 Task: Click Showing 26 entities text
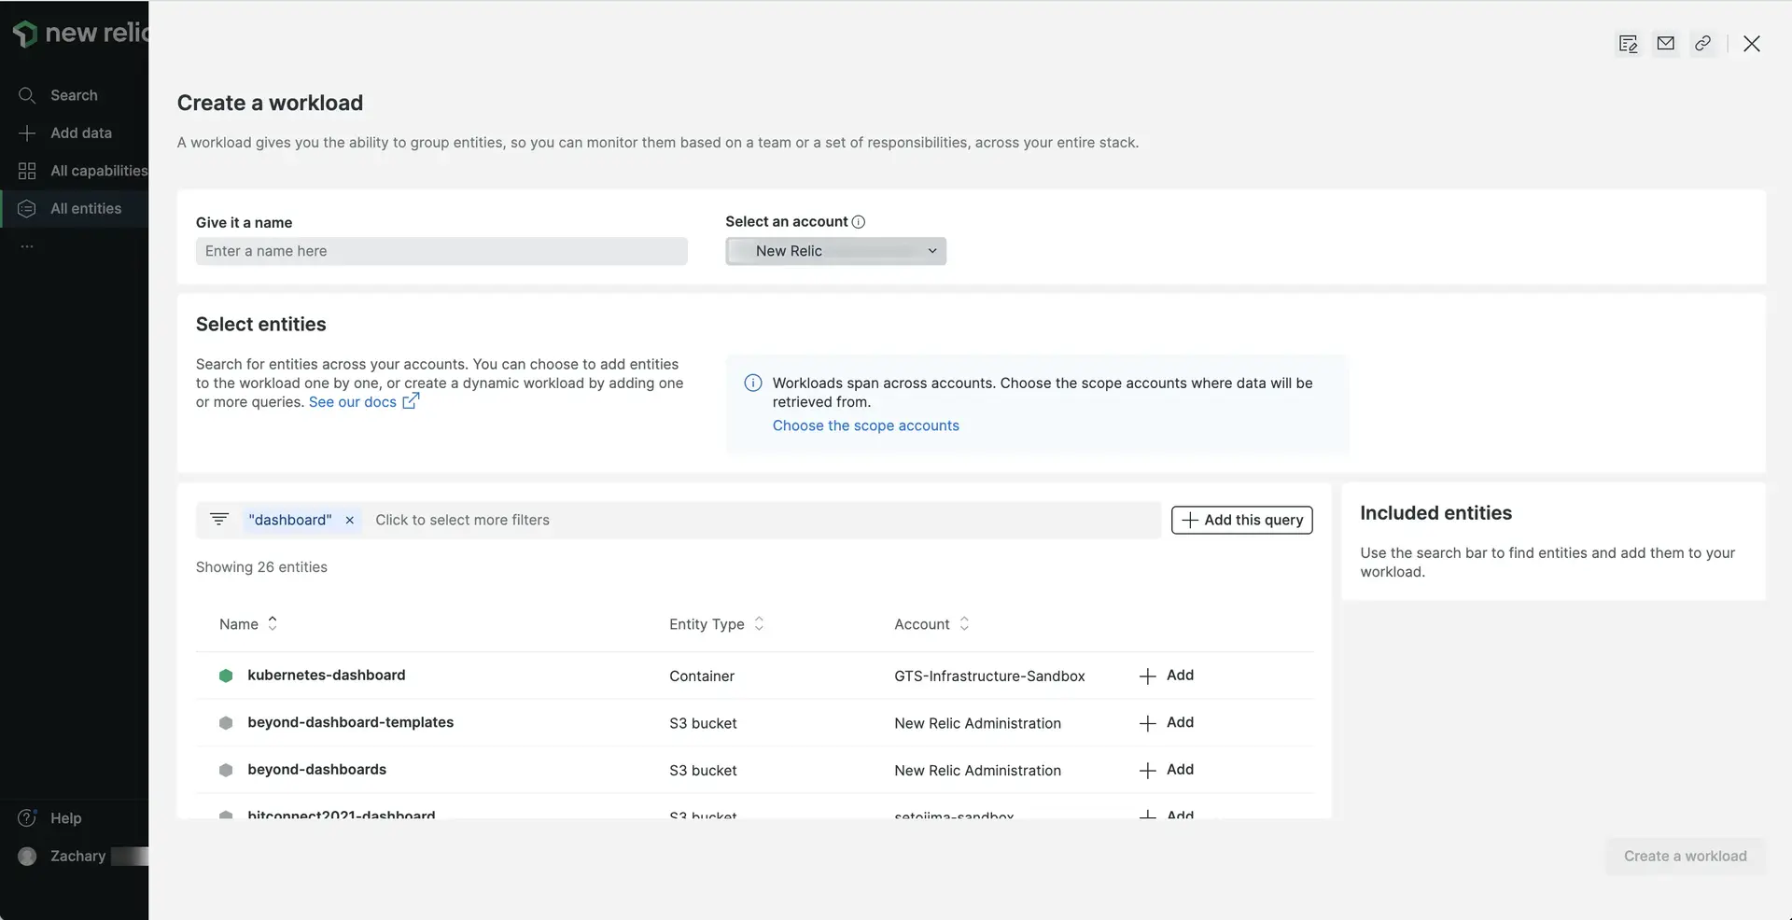coord(261,567)
